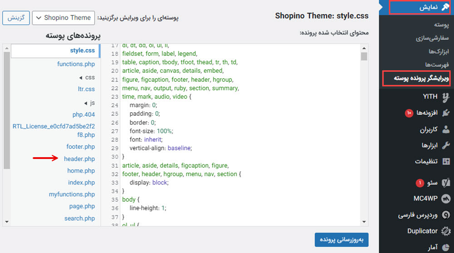Viewport: 454px width, 253px height.
Task: Open header.php in the file list
Action: [79, 159]
